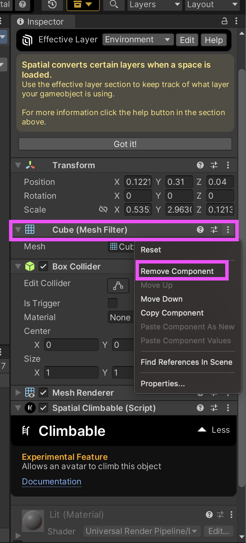This screenshot has width=246, height=543.
Task: Open the search magnifier icon
Action: [x=114, y=5]
